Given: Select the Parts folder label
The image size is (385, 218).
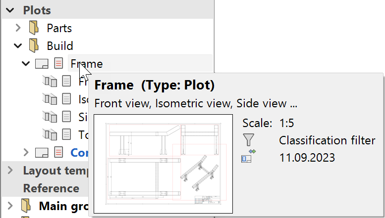Looking at the screenshot, I should [59, 28].
